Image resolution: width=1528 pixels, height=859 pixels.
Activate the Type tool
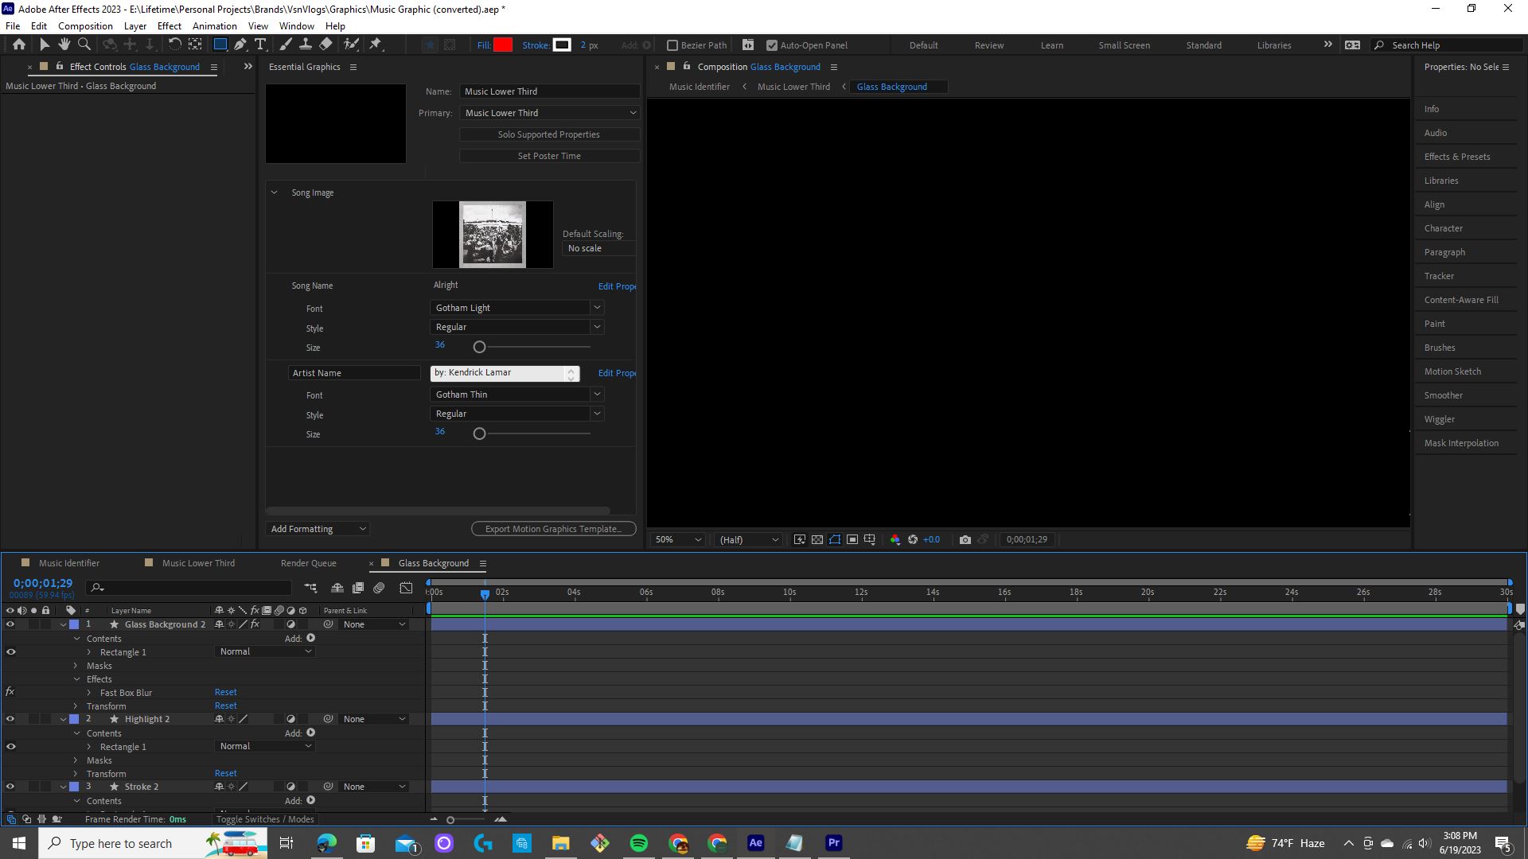(x=261, y=45)
